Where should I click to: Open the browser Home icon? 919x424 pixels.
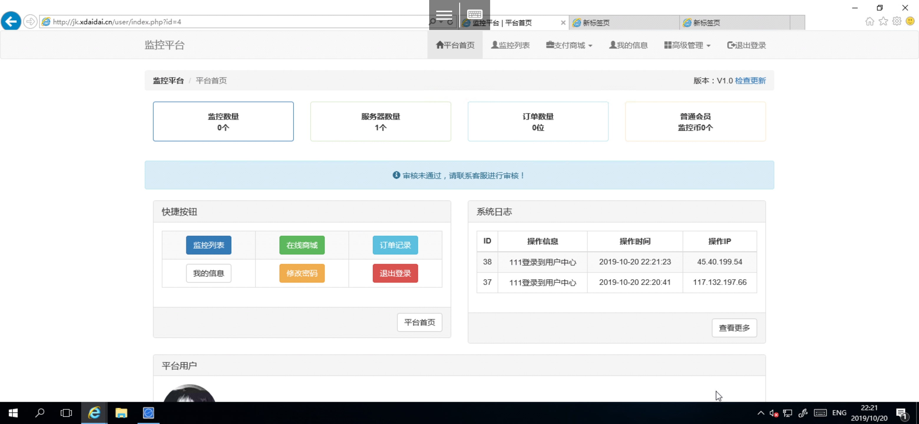pos(870,21)
